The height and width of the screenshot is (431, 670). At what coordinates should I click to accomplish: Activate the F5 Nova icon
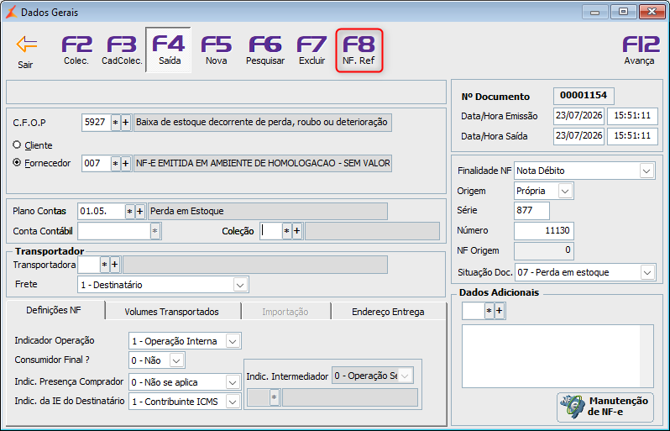point(216,50)
